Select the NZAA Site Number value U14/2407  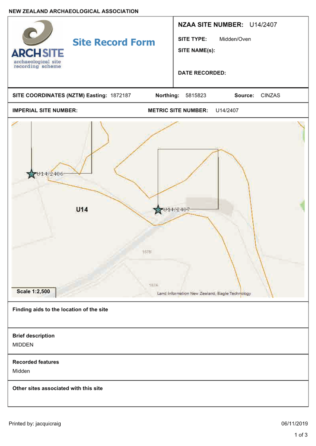(x=263, y=25)
